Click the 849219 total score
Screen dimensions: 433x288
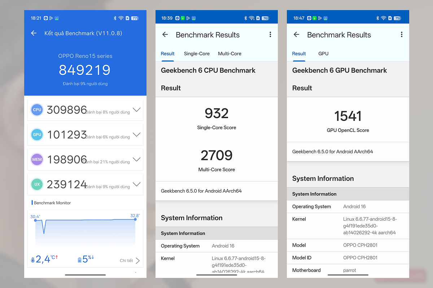tap(84, 70)
